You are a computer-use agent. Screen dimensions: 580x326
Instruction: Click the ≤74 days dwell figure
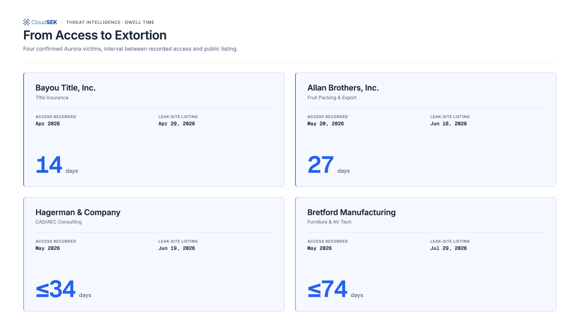coord(335,289)
